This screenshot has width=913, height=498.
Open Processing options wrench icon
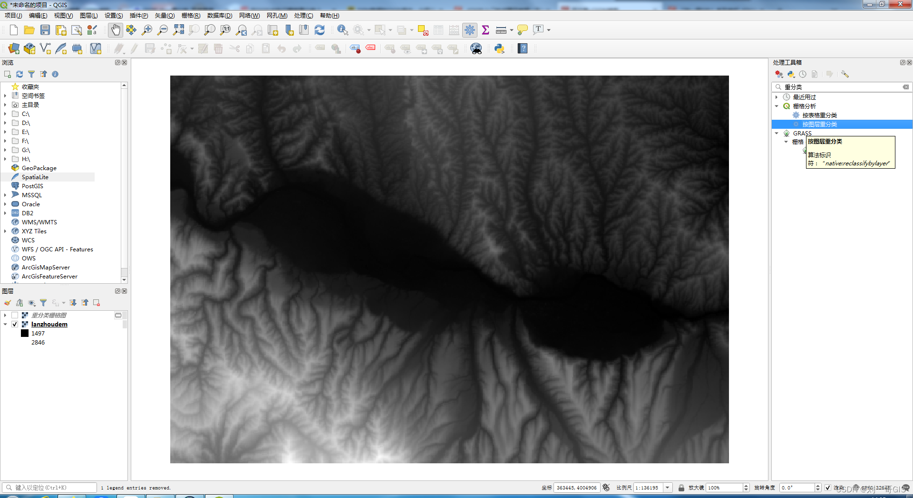(x=845, y=74)
